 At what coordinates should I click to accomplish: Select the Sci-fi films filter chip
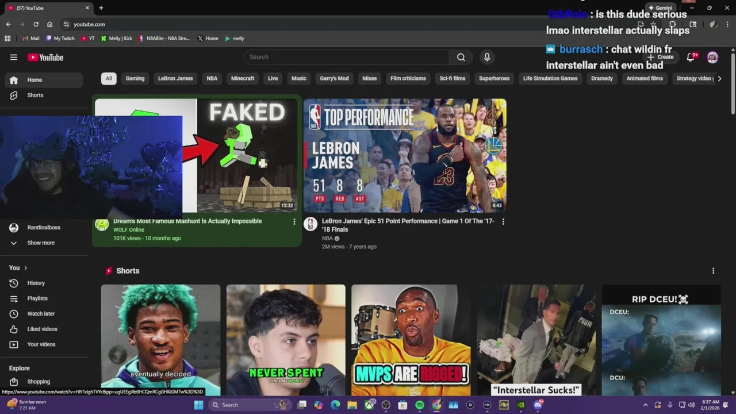coord(453,78)
